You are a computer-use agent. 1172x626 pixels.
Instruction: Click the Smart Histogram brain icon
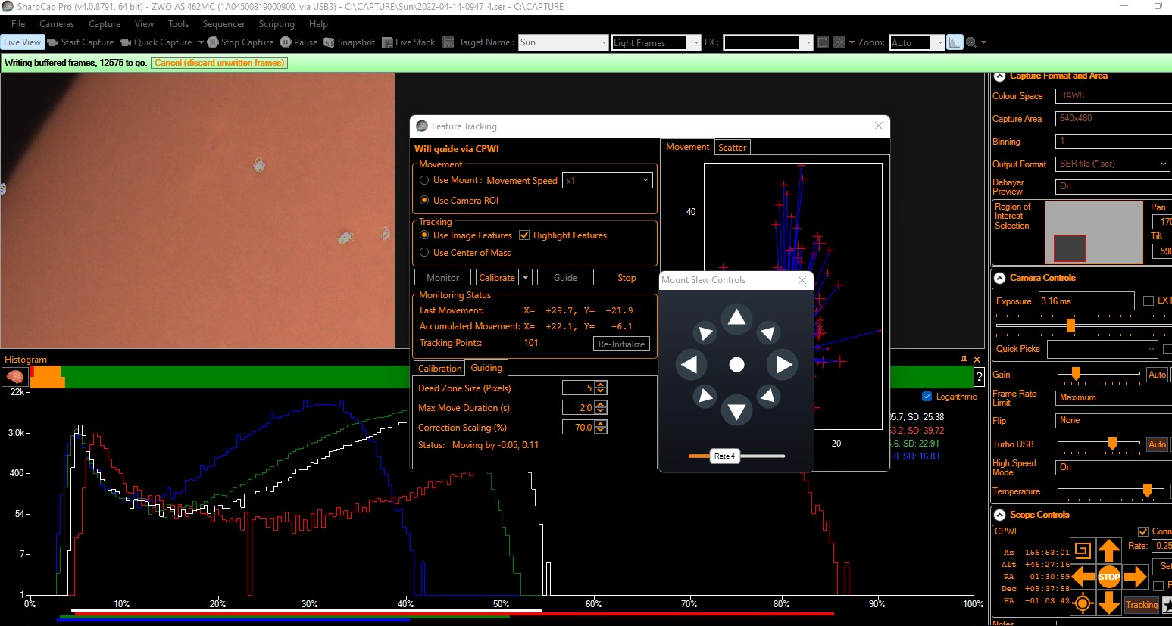[14, 376]
